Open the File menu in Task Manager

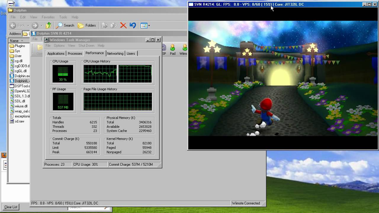[x=48, y=46]
